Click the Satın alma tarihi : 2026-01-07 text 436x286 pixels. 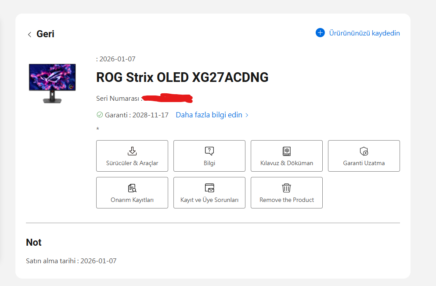pos(71,261)
